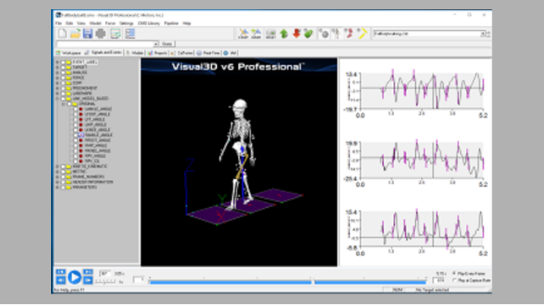Click the blue animation timeline slider bar

pos(288,282)
